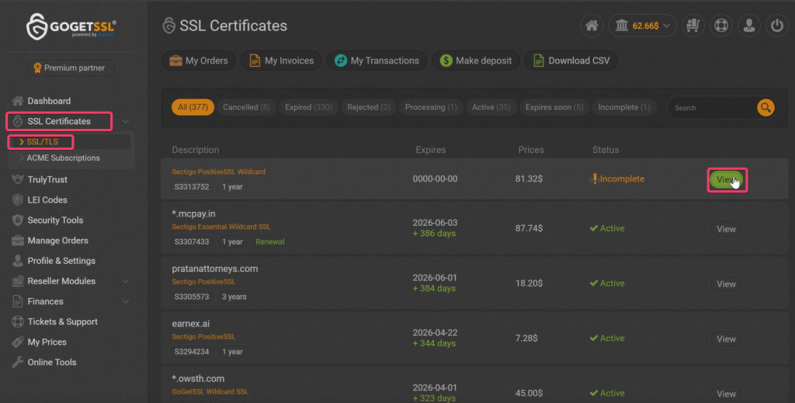795x403 pixels.
Task: Click the *.mcpay.in domain name
Action: (x=193, y=214)
